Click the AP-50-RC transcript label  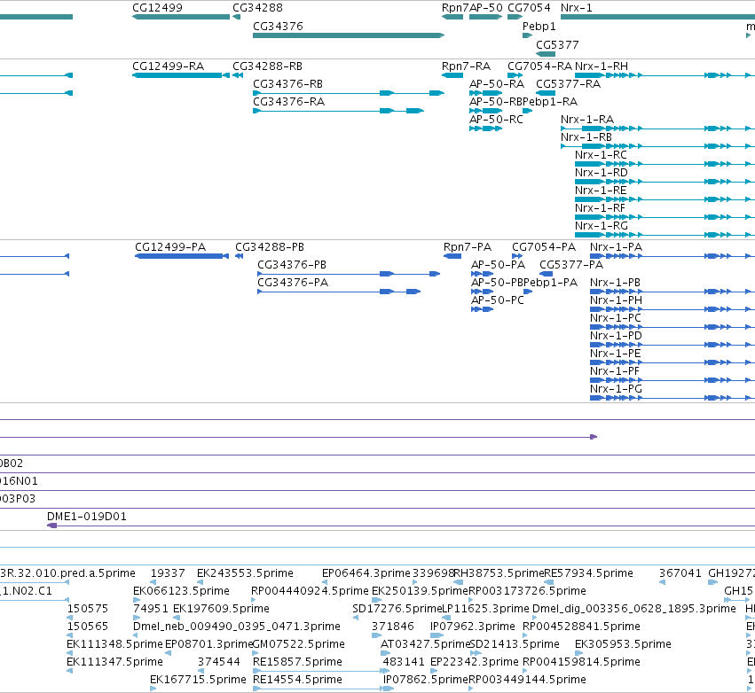(496, 120)
